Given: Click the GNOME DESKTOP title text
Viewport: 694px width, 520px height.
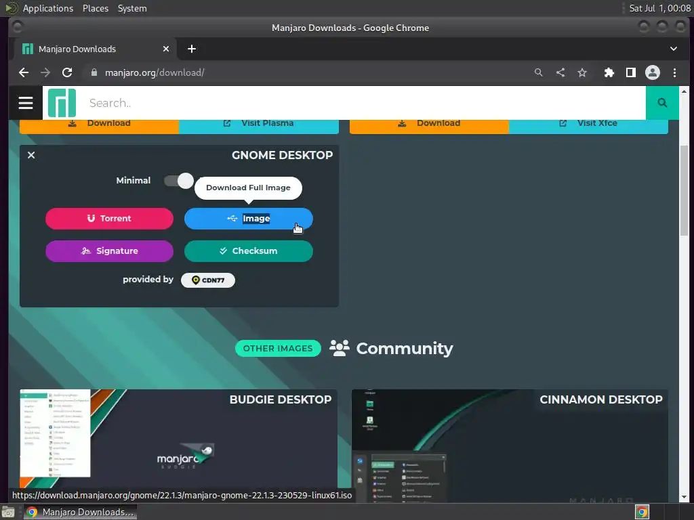Looking at the screenshot, I should [282, 155].
